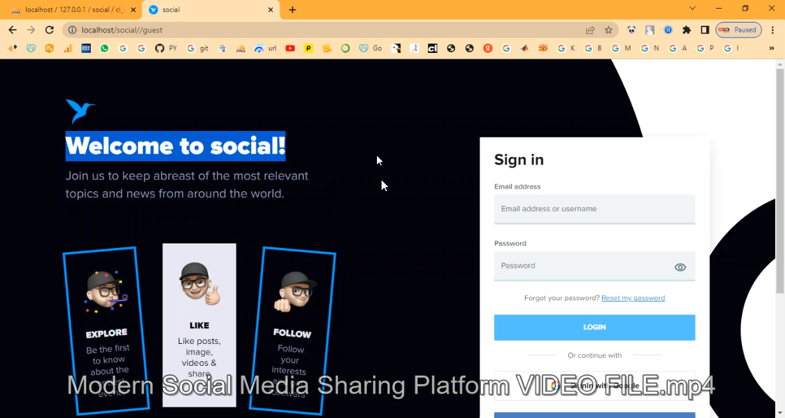
Task: Go back to the previous page
Action: click(13, 30)
